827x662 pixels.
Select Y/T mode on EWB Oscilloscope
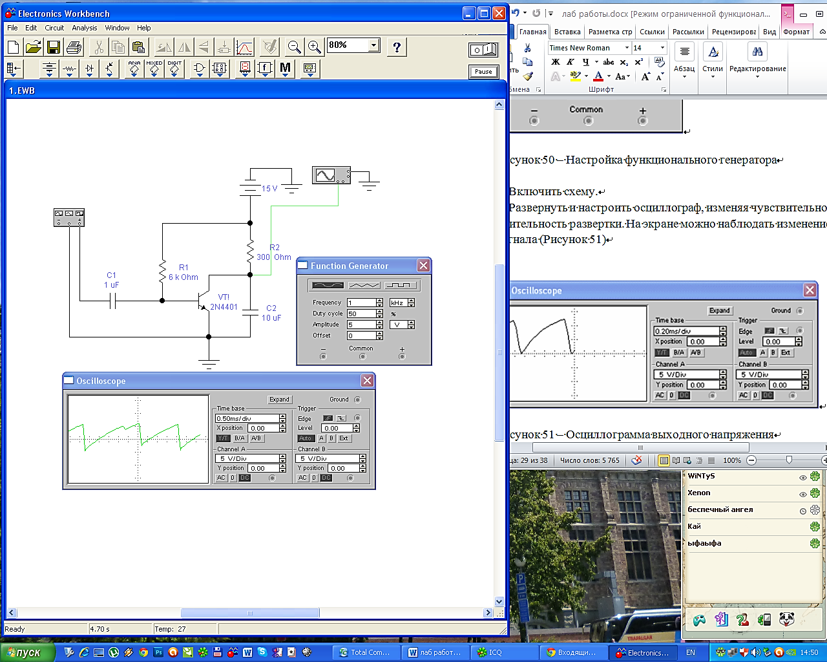(x=223, y=438)
